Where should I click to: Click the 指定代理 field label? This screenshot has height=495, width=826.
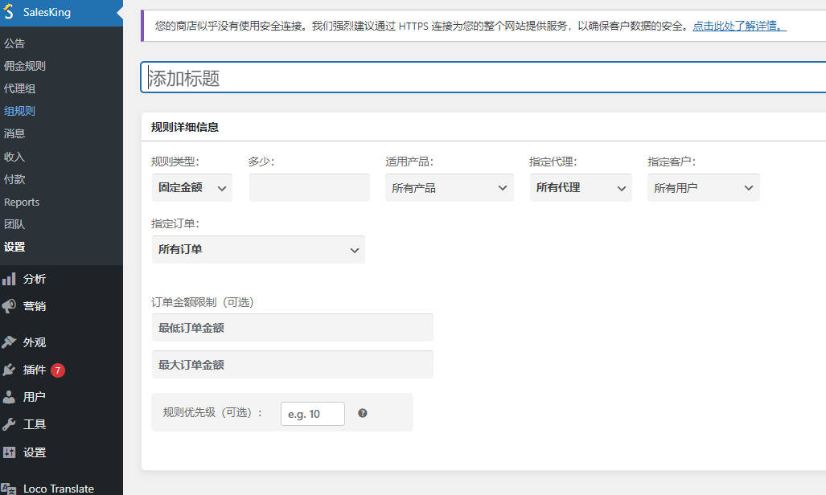tap(553, 162)
